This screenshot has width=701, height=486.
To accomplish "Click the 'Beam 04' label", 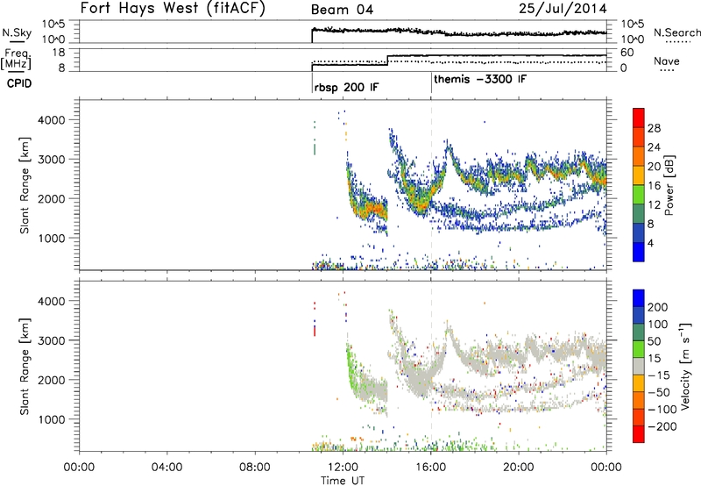I will (342, 10).
